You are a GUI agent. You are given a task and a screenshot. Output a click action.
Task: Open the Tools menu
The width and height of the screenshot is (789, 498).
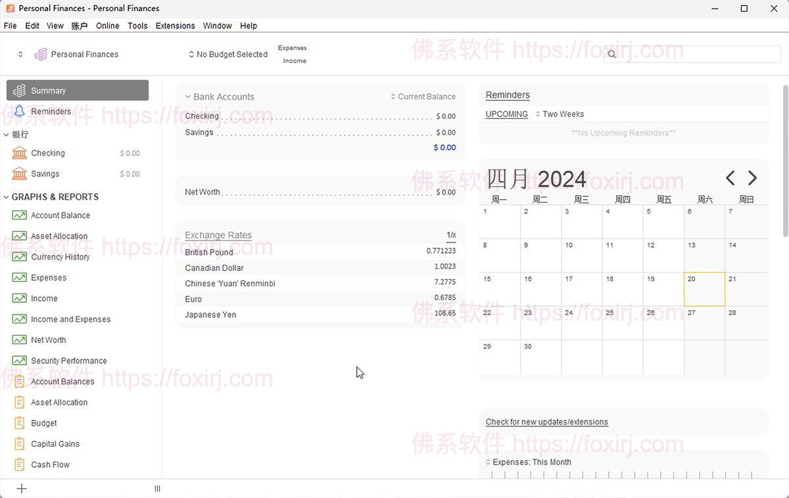(x=137, y=26)
